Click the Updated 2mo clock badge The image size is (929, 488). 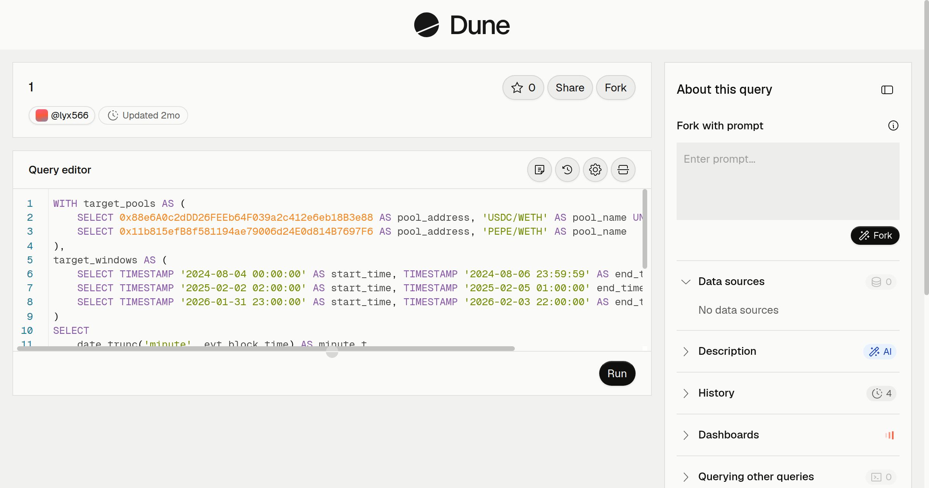(143, 115)
